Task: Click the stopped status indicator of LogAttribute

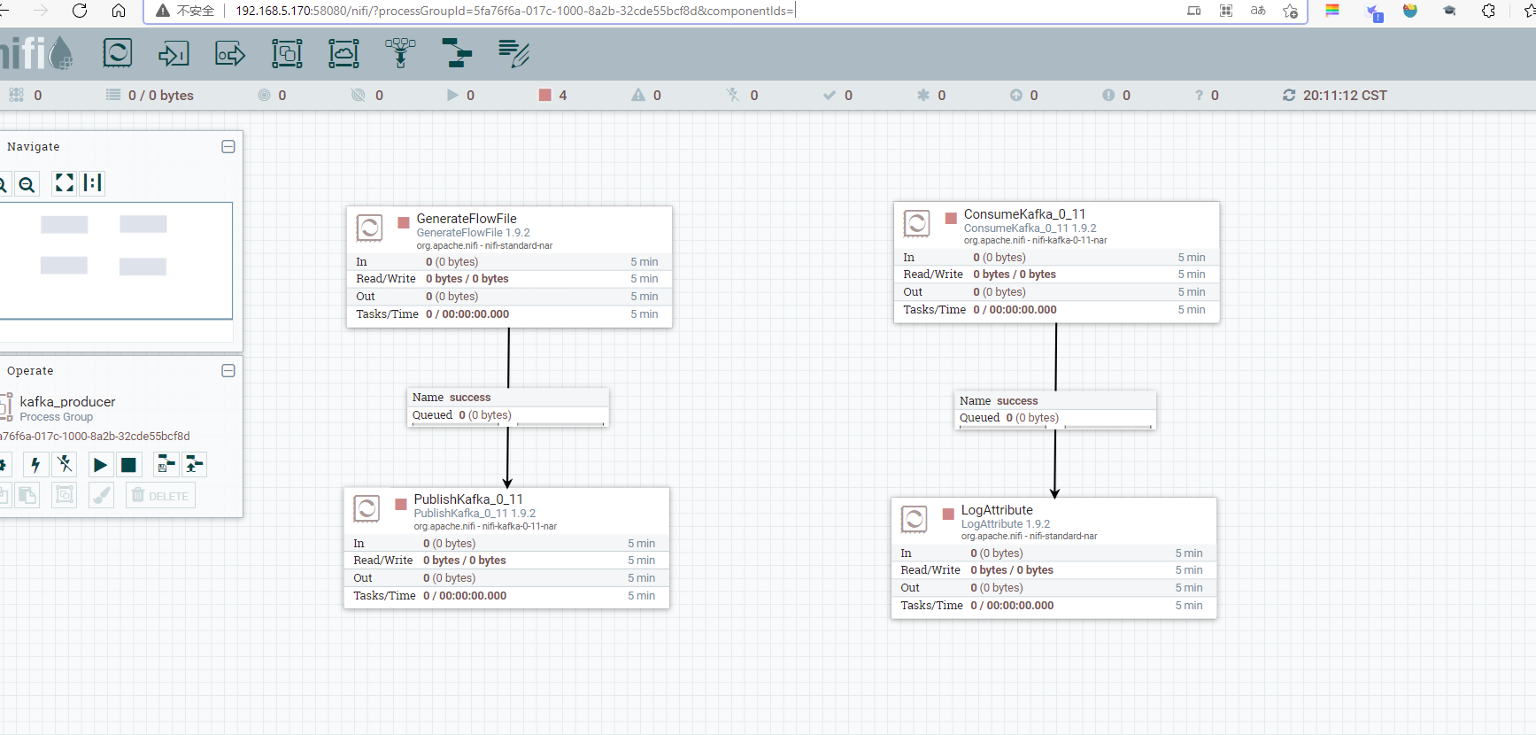Action: (x=948, y=514)
